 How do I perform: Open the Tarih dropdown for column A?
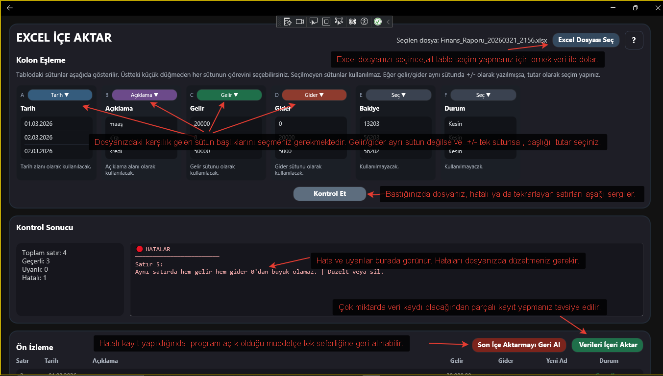point(60,95)
